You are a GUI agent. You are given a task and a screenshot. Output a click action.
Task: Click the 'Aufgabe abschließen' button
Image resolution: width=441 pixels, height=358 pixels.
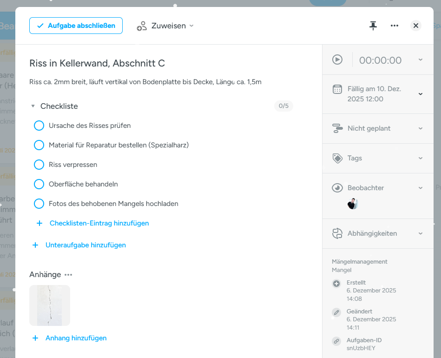pos(76,26)
